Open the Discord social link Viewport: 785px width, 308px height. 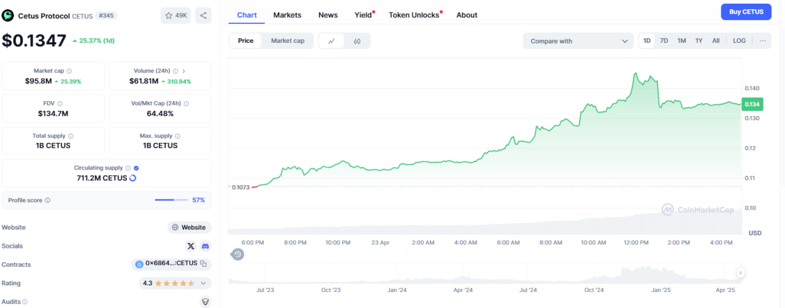205,246
